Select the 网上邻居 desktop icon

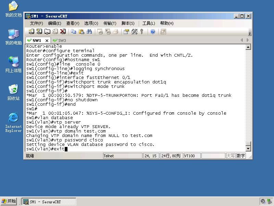pos(13,65)
